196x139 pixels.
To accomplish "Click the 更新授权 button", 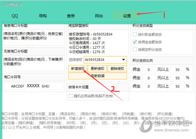I will (97, 68).
